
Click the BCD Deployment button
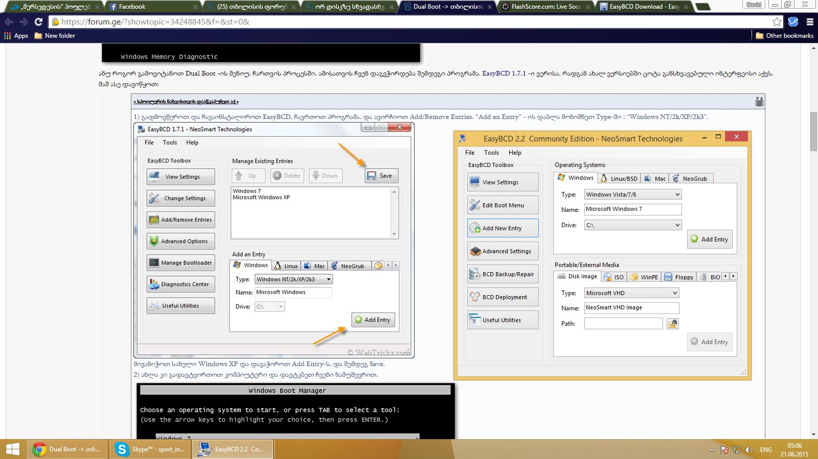click(503, 297)
